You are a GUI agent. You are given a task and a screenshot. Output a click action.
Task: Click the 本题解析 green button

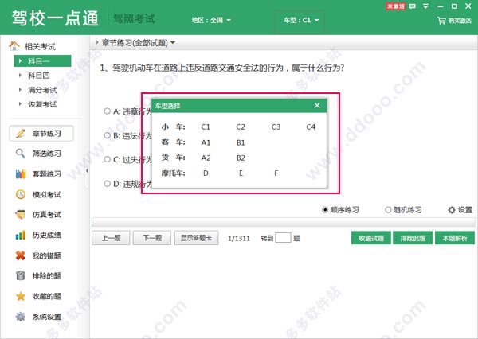pos(455,238)
